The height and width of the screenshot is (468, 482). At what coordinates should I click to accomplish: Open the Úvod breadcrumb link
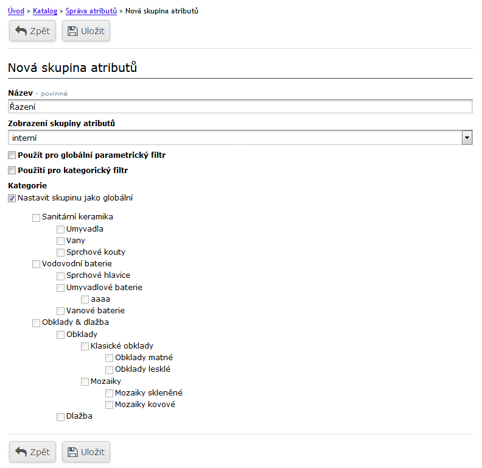click(x=16, y=11)
